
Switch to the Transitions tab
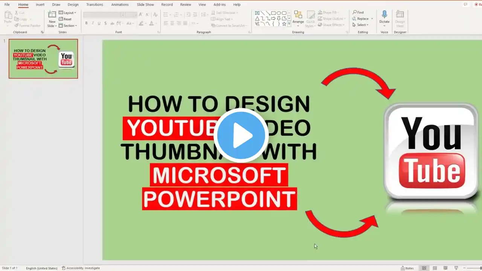pos(95,5)
